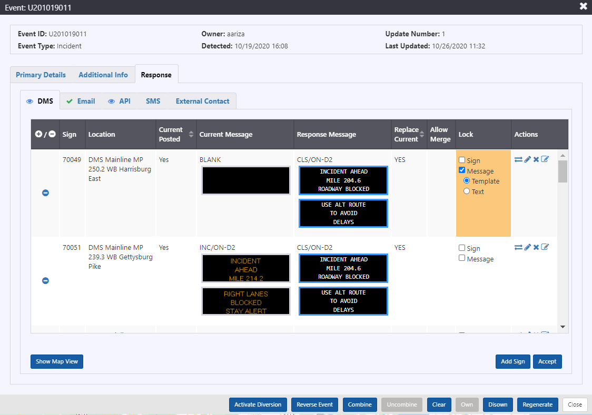The width and height of the screenshot is (592, 415).
Task: Click the Add Sign button
Action: click(512, 361)
